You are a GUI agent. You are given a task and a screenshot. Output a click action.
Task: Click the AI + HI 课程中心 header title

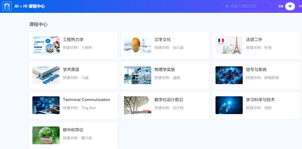click(x=30, y=6)
